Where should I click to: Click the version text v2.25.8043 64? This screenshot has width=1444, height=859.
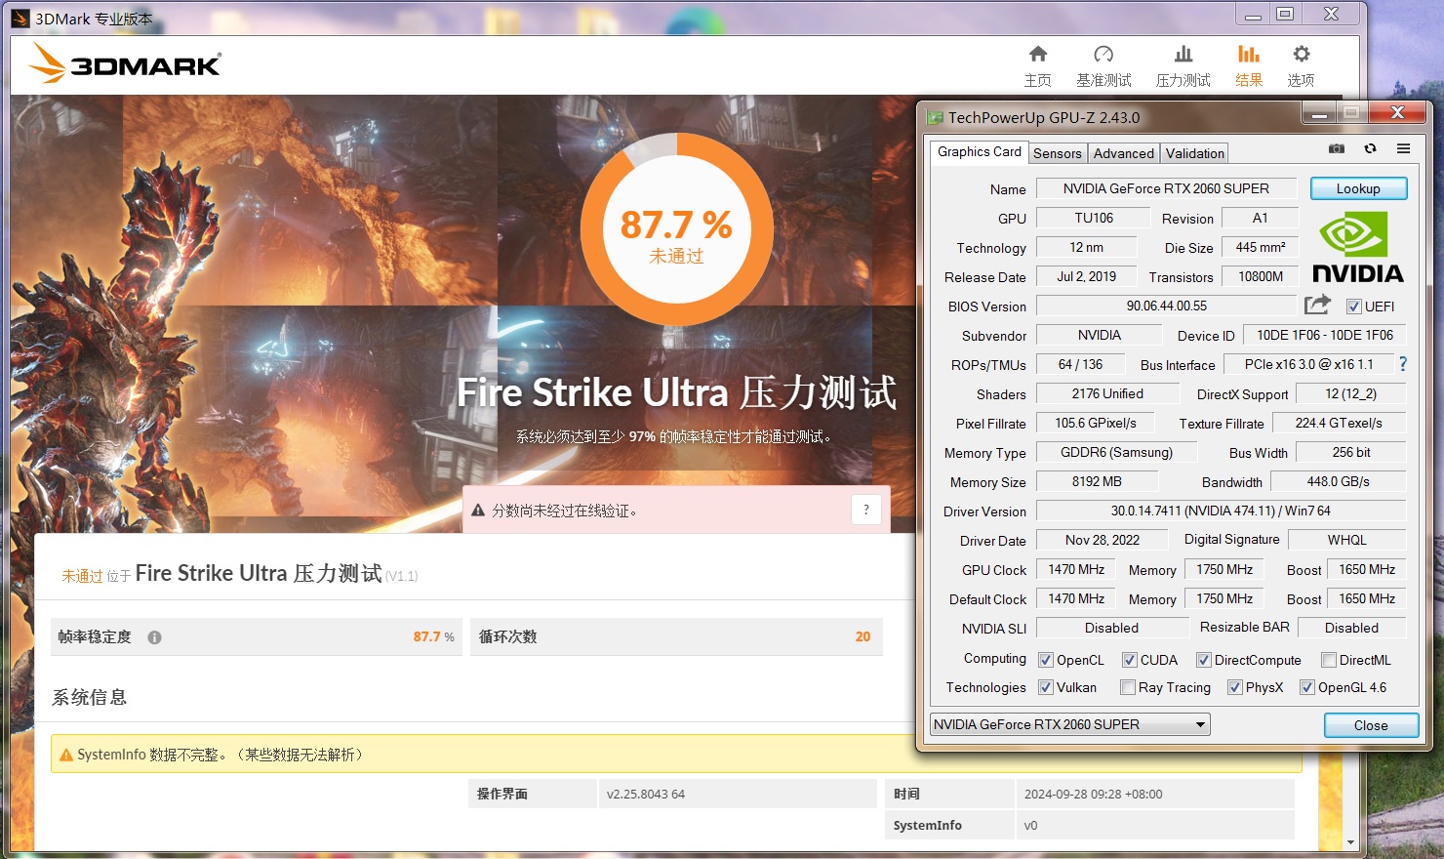click(x=646, y=795)
